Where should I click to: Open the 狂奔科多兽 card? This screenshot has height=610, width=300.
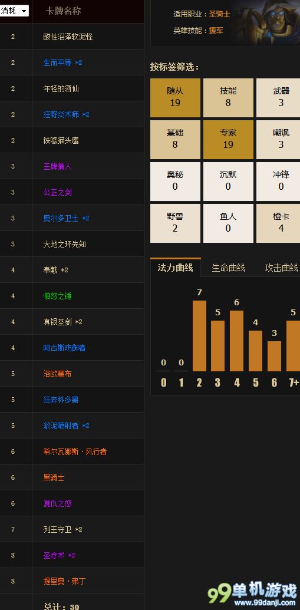pyautogui.click(x=61, y=400)
